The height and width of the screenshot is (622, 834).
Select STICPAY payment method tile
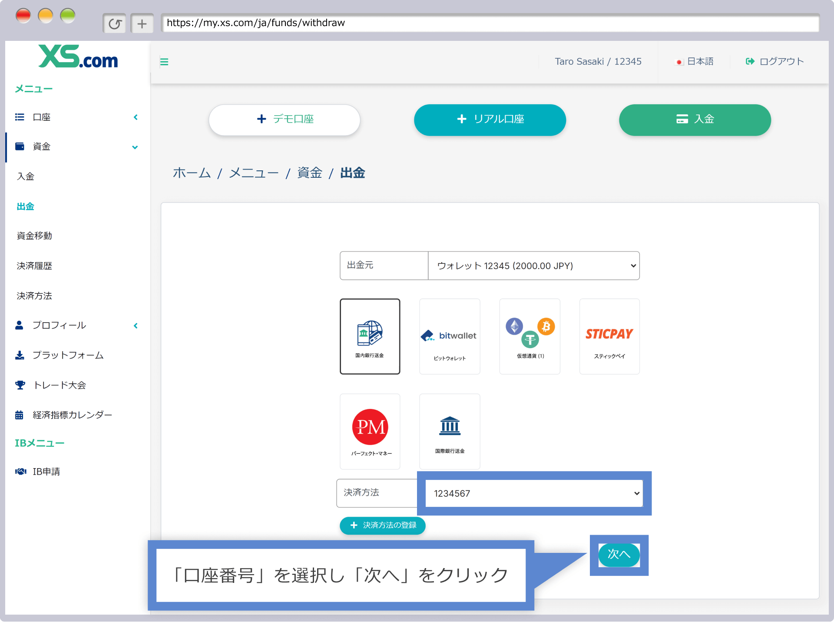(609, 336)
